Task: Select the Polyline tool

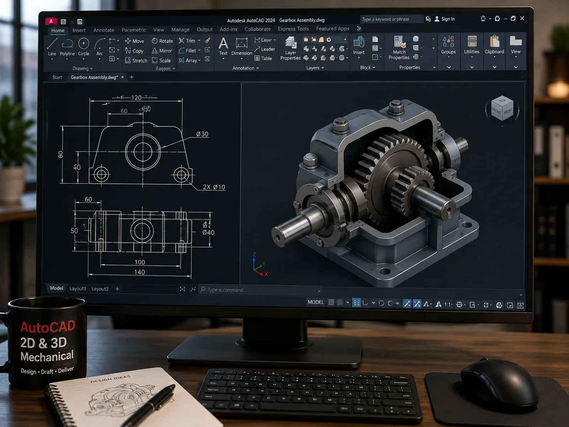Action: pyautogui.click(x=67, y=47)
